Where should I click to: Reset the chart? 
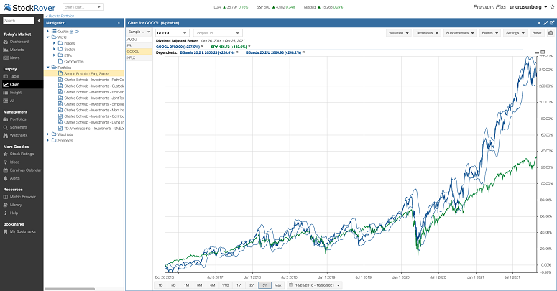(537, 33)
